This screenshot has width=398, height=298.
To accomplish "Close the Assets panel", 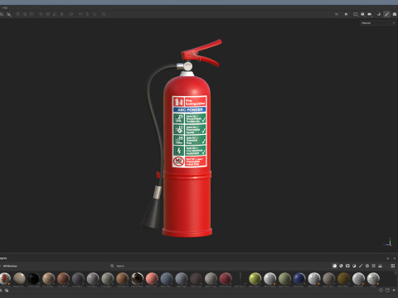I will coord(395,258).
